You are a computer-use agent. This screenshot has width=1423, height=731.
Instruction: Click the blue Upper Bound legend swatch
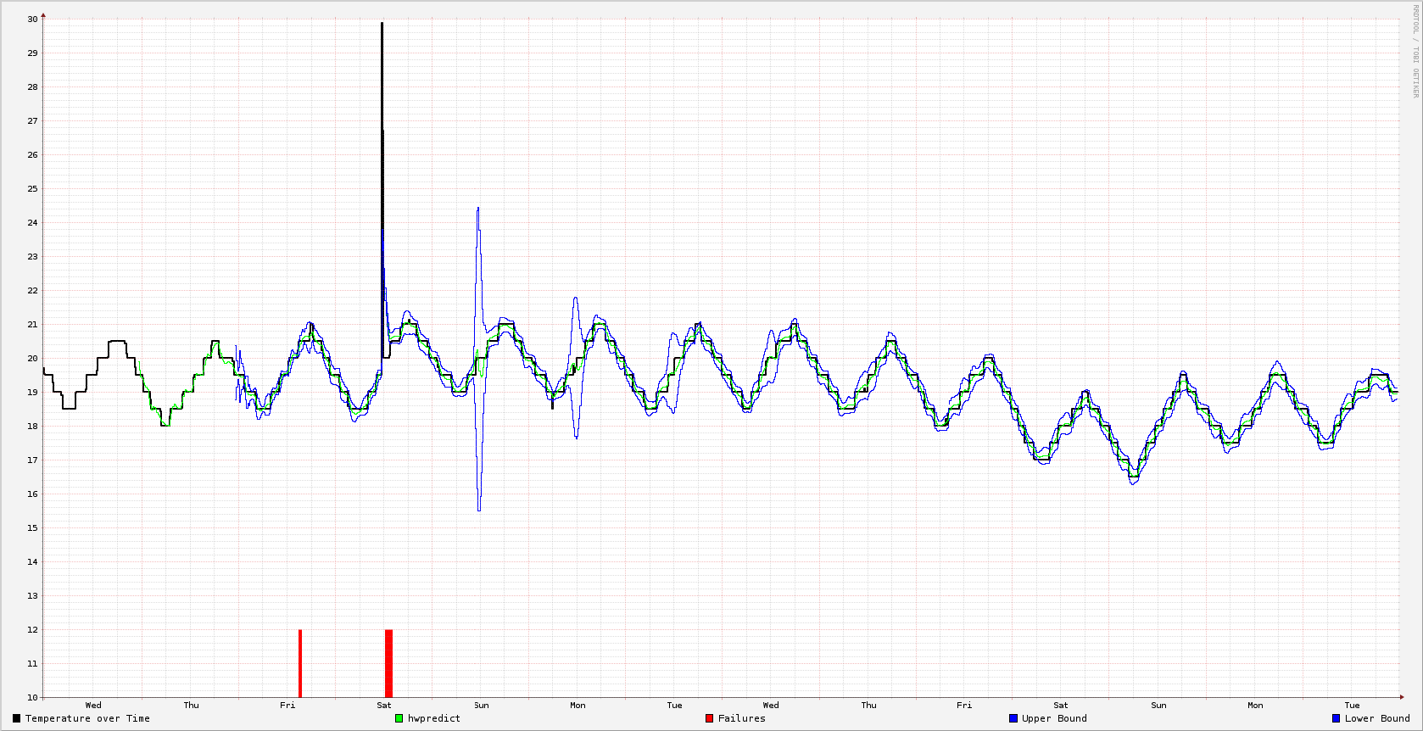point(1013,718)
